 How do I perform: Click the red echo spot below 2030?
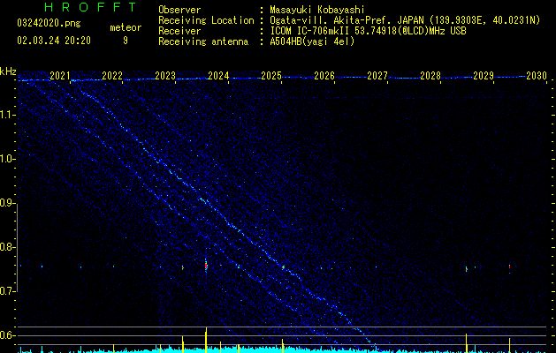(x=509, y=267)
